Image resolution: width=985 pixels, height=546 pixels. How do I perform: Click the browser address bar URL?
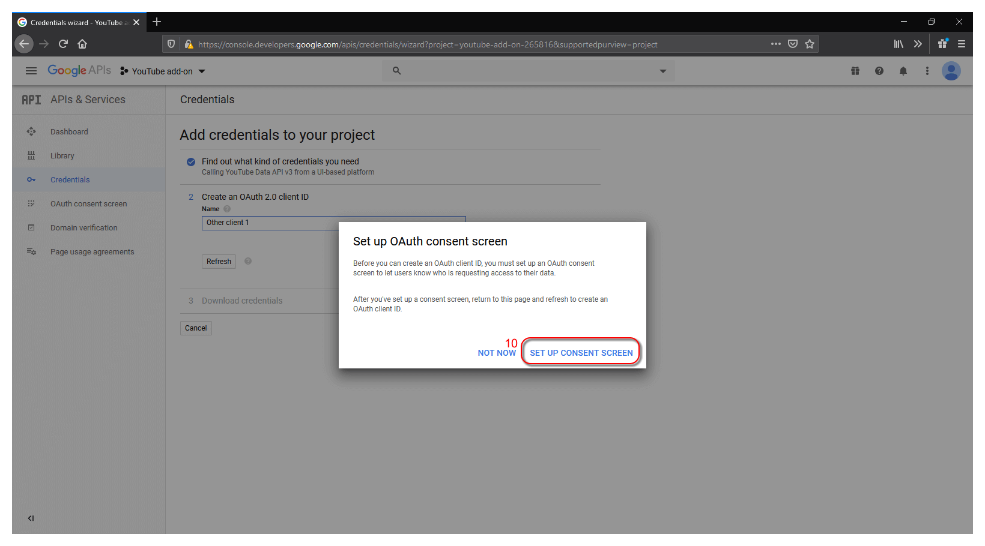click(x=428, y=44)
